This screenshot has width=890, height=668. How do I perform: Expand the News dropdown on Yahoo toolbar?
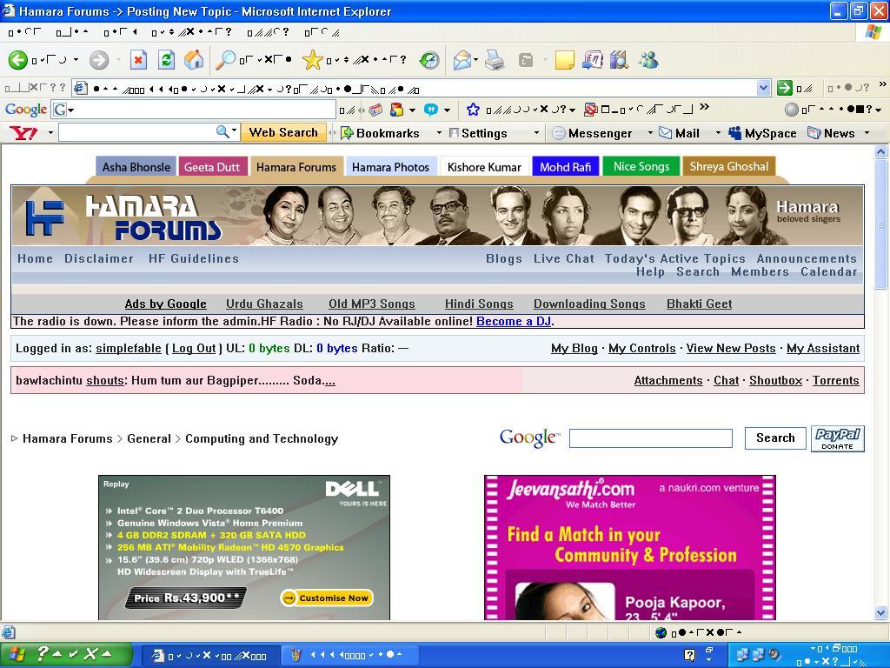[867, 133]
